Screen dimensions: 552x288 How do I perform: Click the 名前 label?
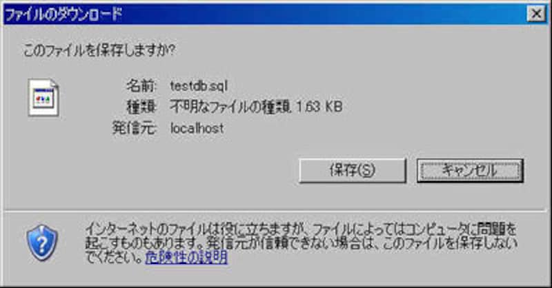[141, 86]
